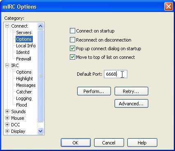Select the Sounds category label
This screenshot has width=175, height=151.
pyautogui.click(x=18, y=112)
